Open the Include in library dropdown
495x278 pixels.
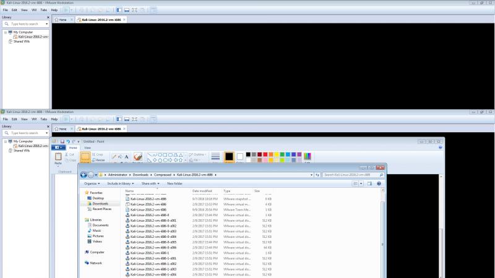pyautogui.click(x=120, y=183)
